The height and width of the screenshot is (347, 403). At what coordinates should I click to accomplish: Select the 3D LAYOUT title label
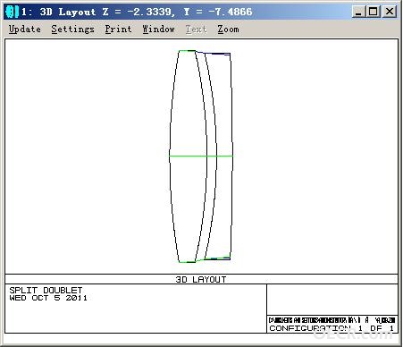(x=201, y=279)
